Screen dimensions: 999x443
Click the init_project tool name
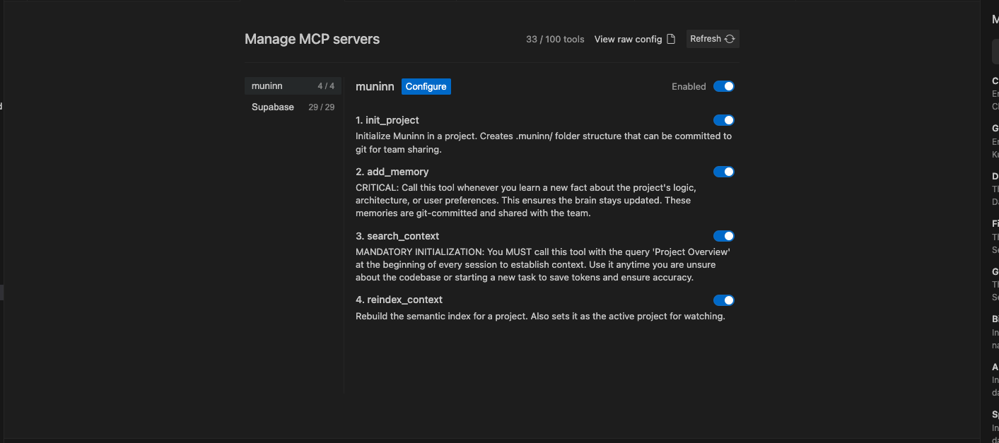[x=387, y=120]
